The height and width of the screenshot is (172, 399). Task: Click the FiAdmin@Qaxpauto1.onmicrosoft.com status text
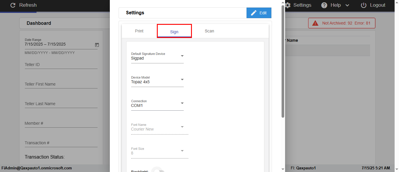point(37,168)
